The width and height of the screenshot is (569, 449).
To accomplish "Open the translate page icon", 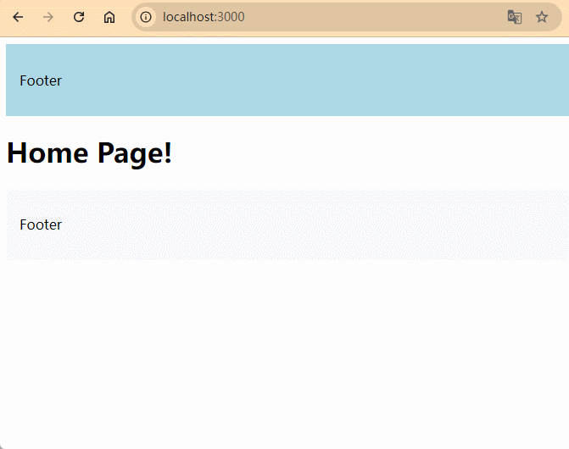I will tap(514, 17).
